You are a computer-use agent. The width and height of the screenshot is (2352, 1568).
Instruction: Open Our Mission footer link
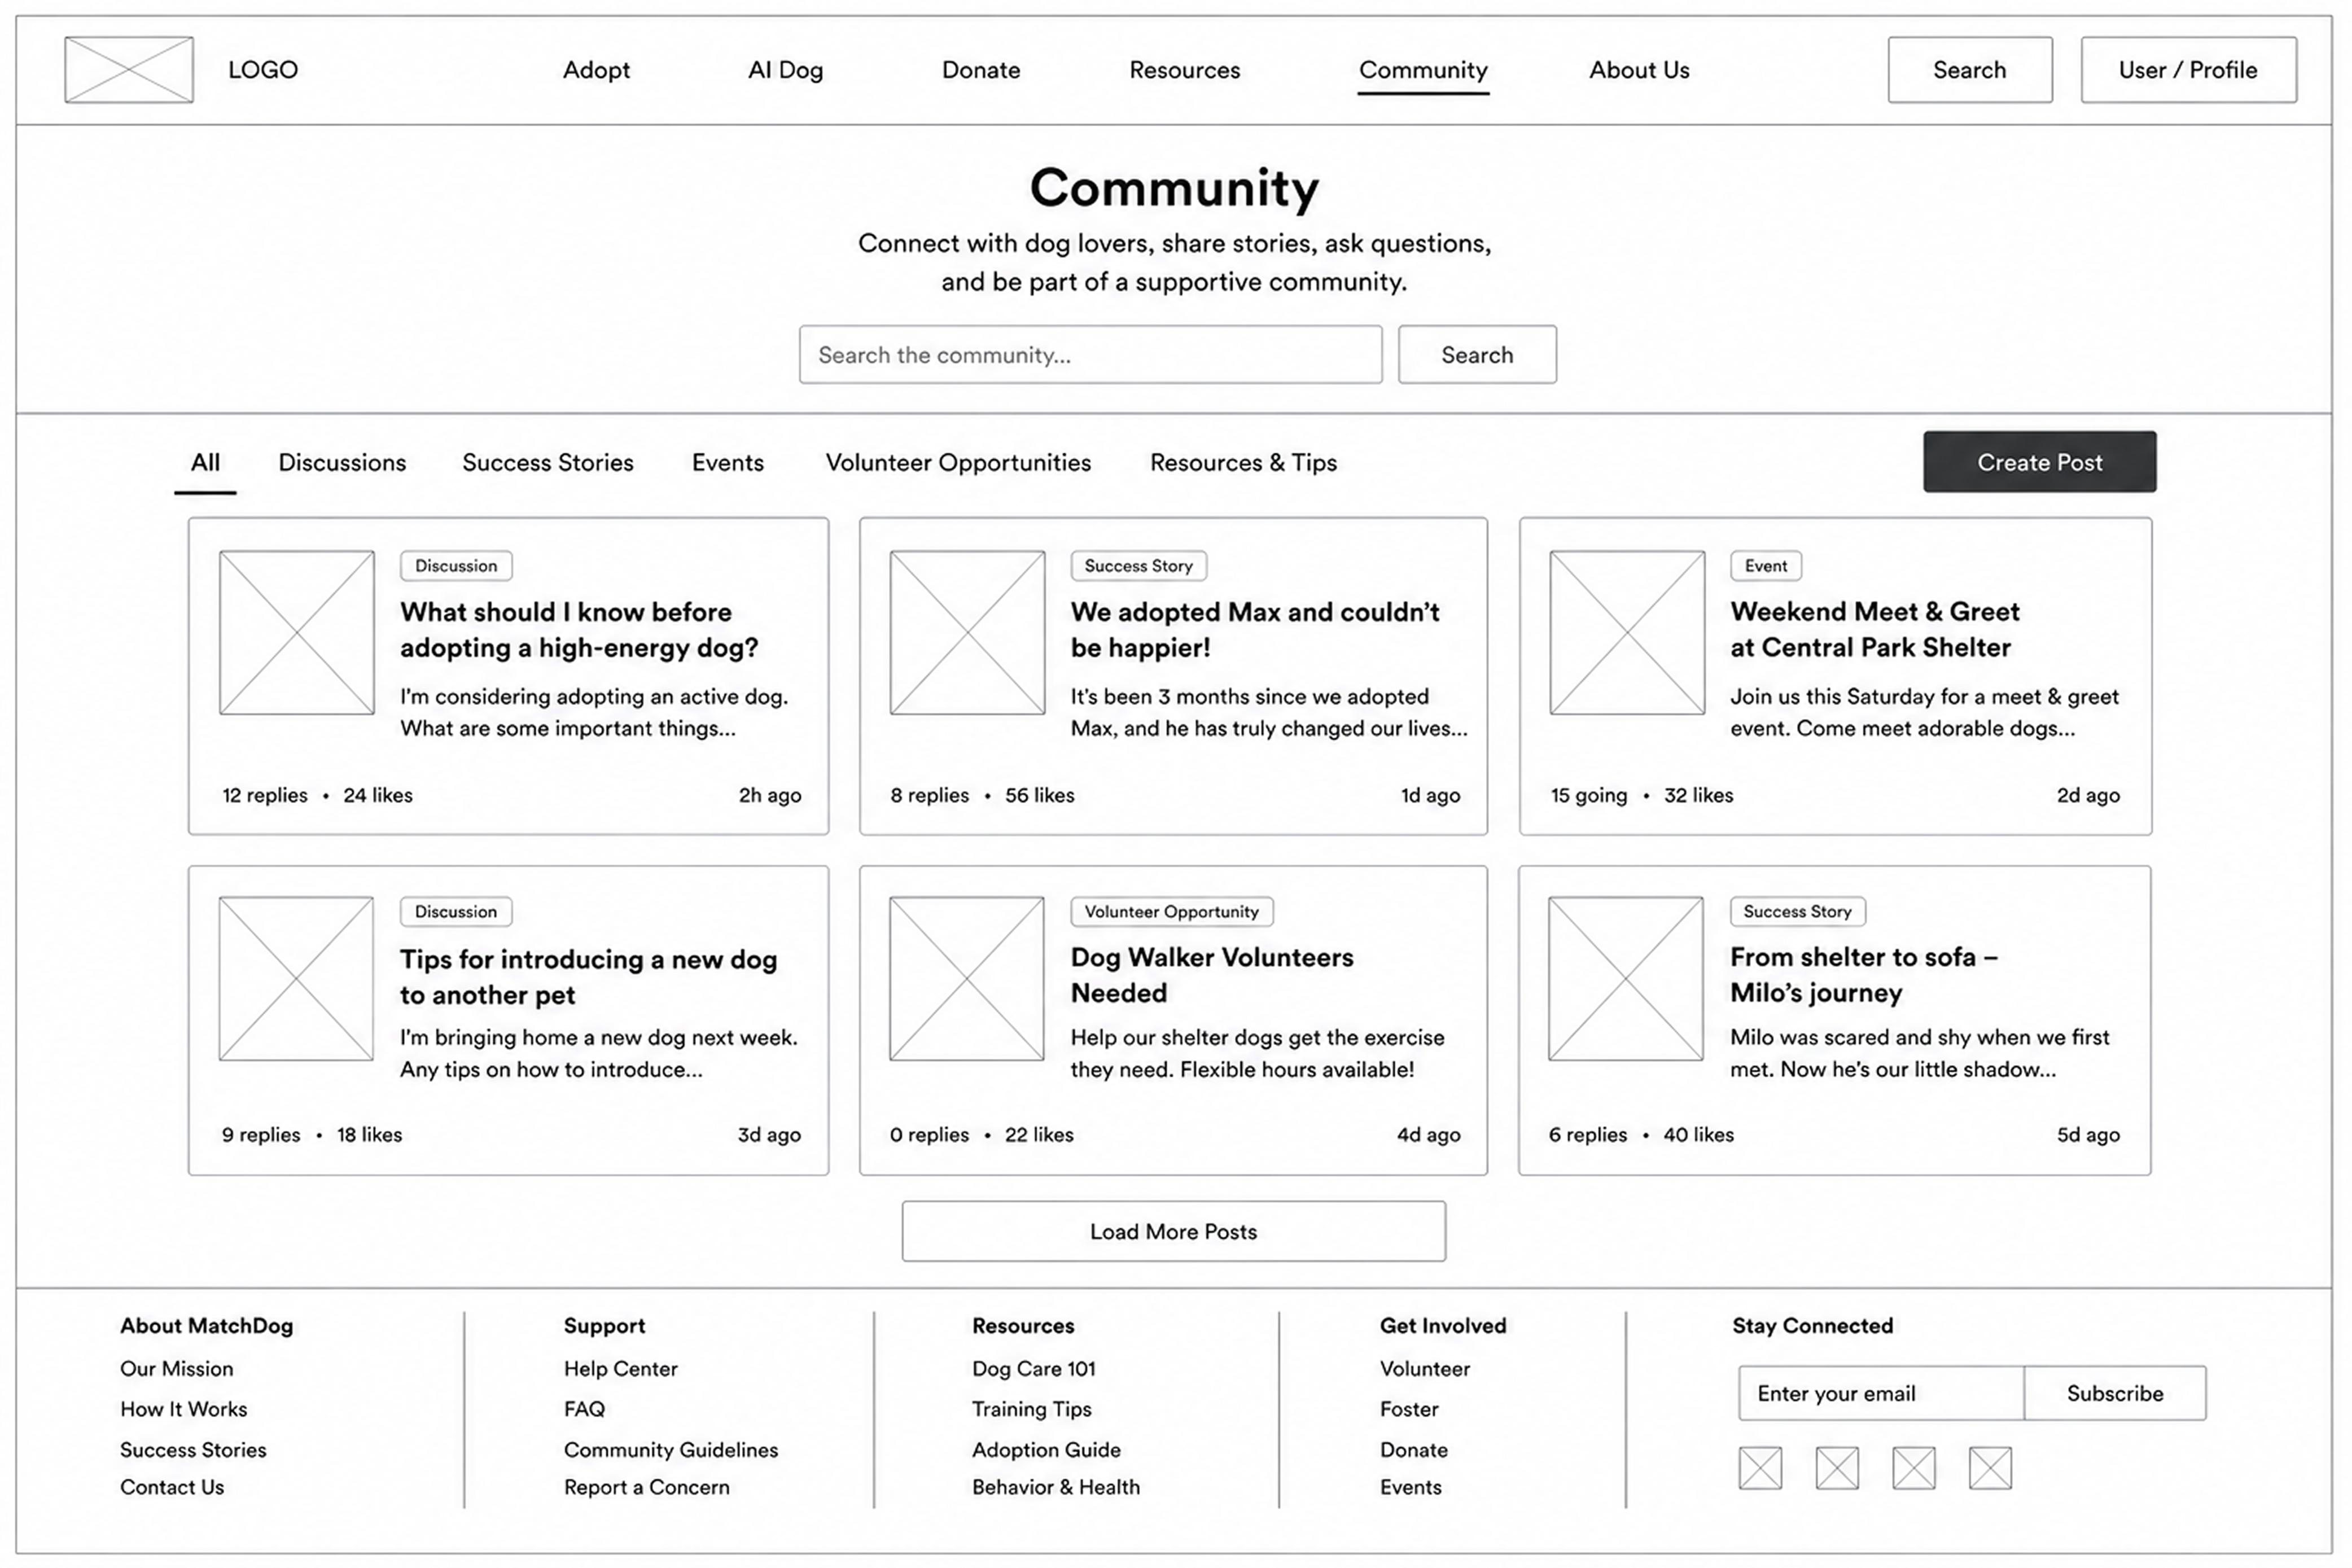(177, 1369)
